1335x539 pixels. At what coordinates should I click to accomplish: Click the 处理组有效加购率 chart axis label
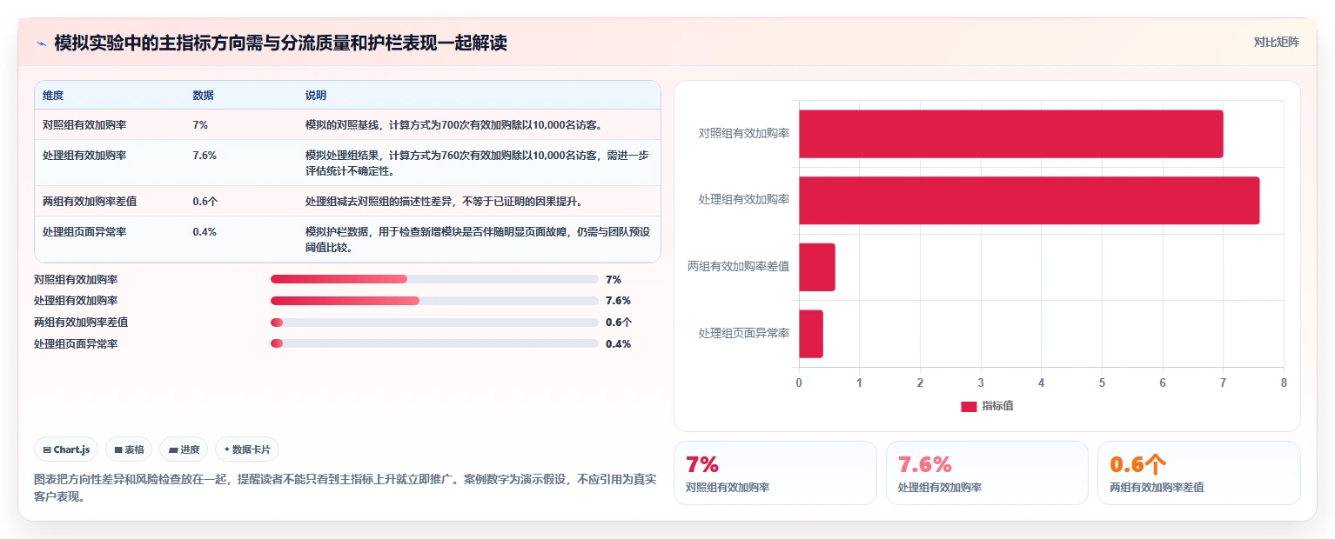[744, 200]
